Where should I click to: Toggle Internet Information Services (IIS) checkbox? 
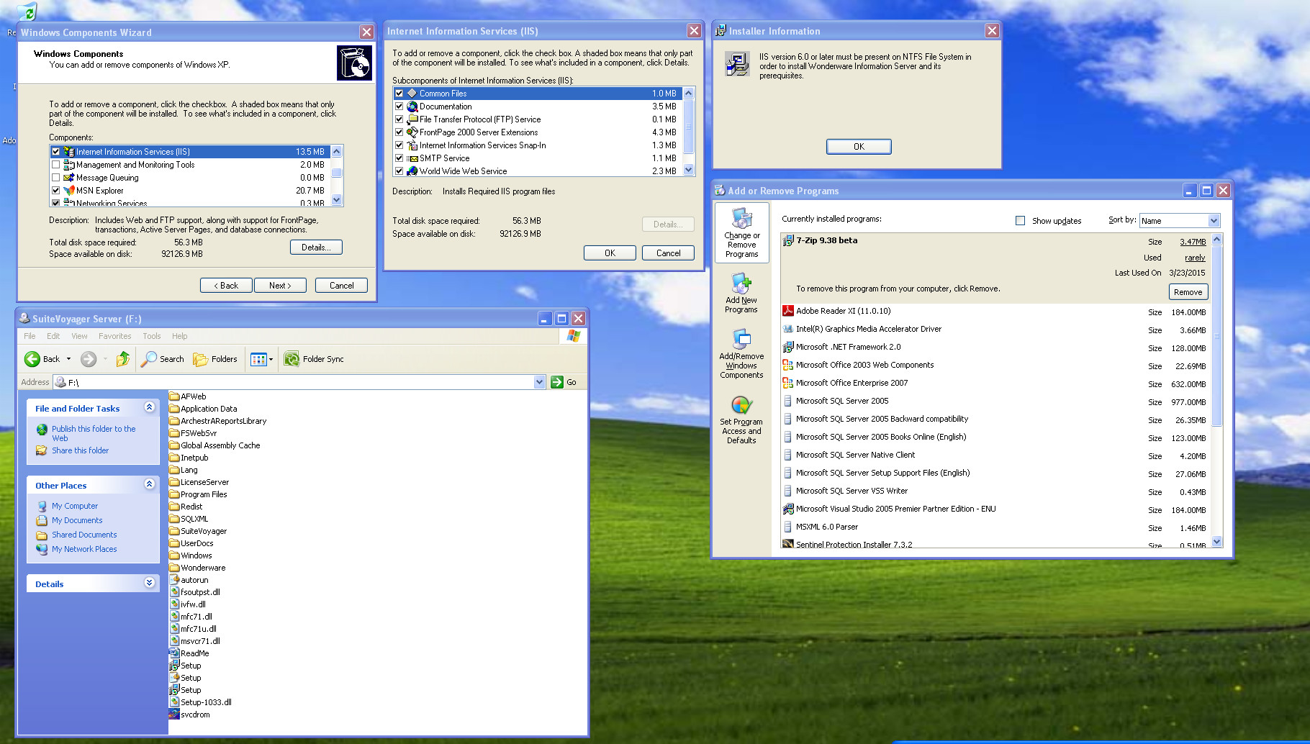tap(55, 152)
